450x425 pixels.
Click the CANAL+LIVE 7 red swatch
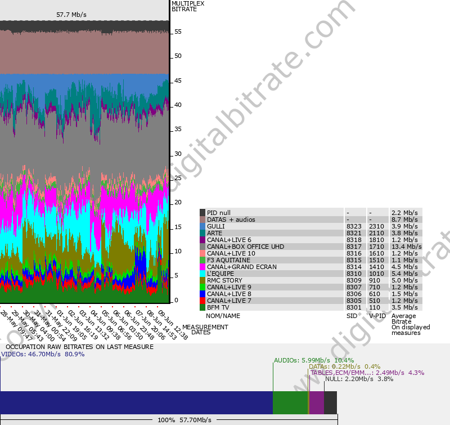click(x=202, y=301)
